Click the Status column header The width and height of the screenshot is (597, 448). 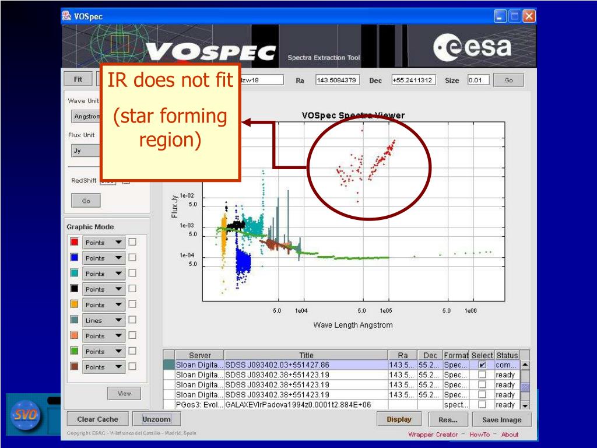point(507,355)
